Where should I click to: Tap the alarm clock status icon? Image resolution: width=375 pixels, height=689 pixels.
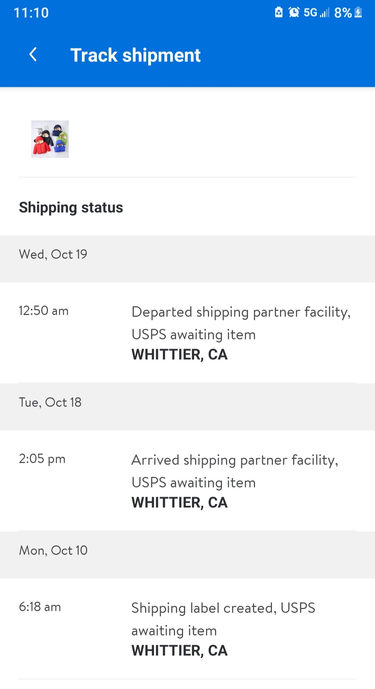294,13
